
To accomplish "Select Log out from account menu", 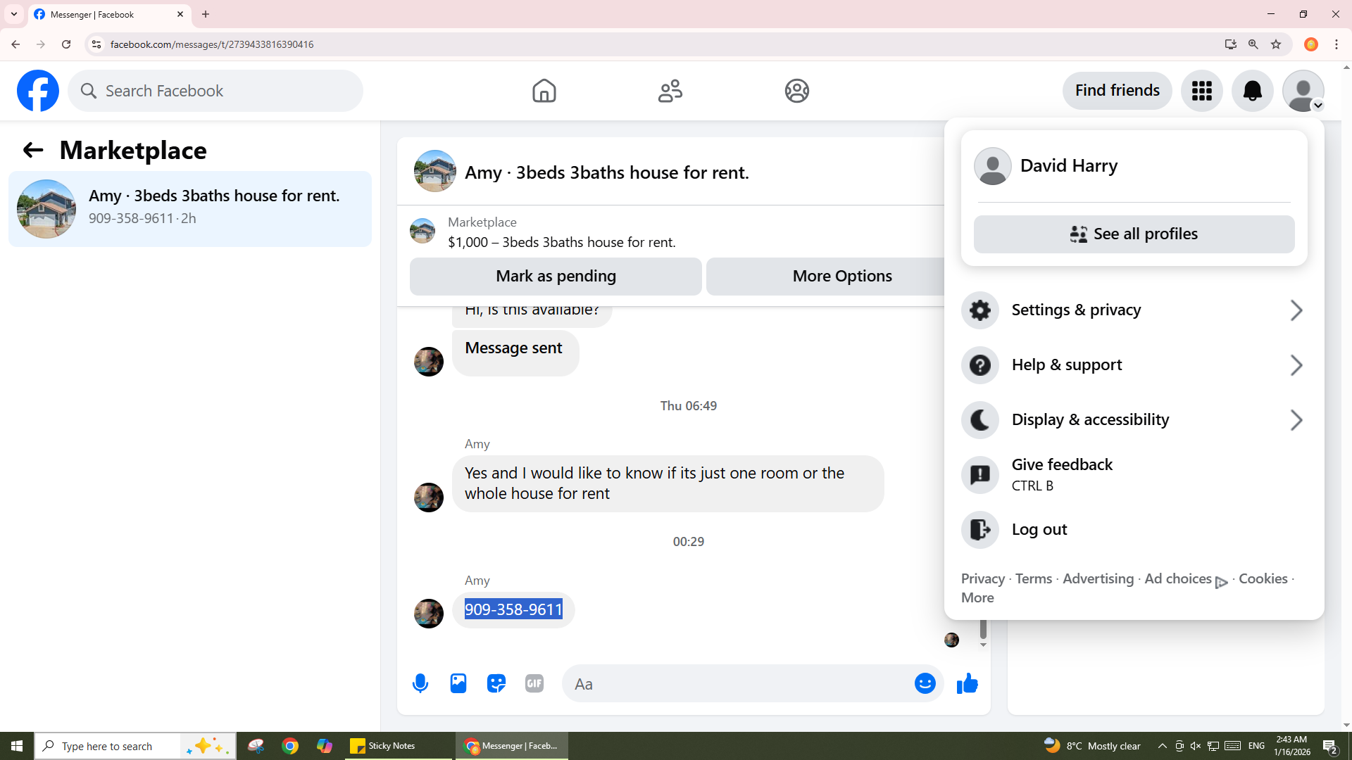I will point(1039,530).
